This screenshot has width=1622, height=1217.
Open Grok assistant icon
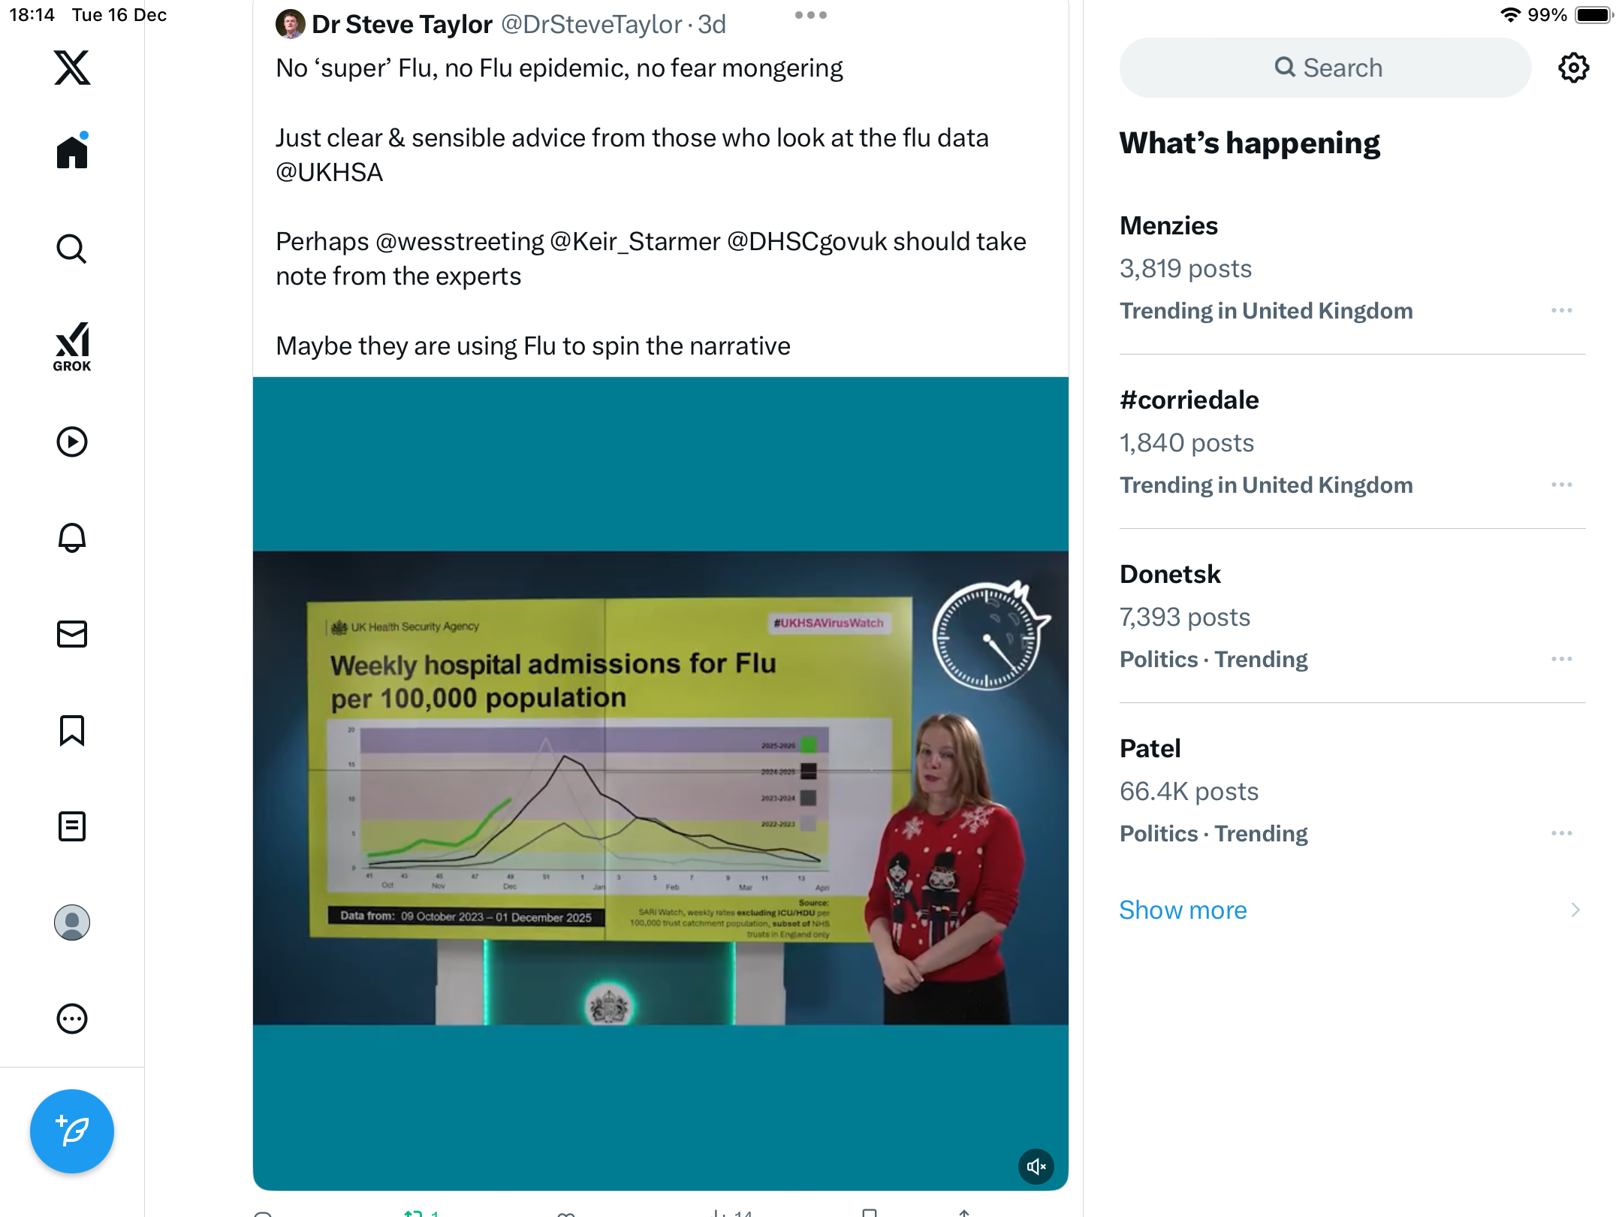coord(72,346)
